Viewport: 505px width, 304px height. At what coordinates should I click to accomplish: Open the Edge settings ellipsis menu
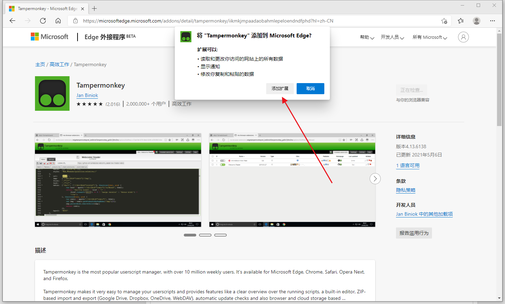click(493, 21)
